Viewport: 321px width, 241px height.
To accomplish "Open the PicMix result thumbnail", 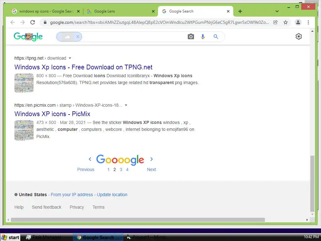I will 24,130.
